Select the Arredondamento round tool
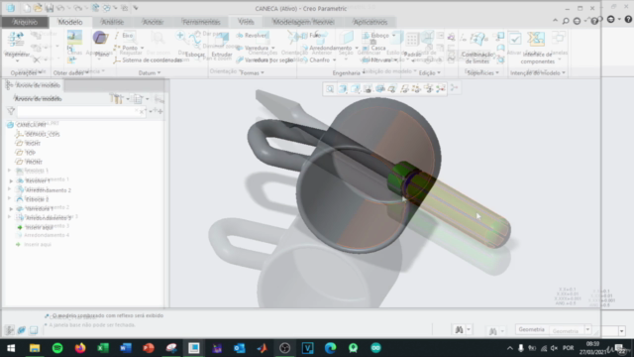The width and height of the screenshot is (634, 357). tap(327, 48)
